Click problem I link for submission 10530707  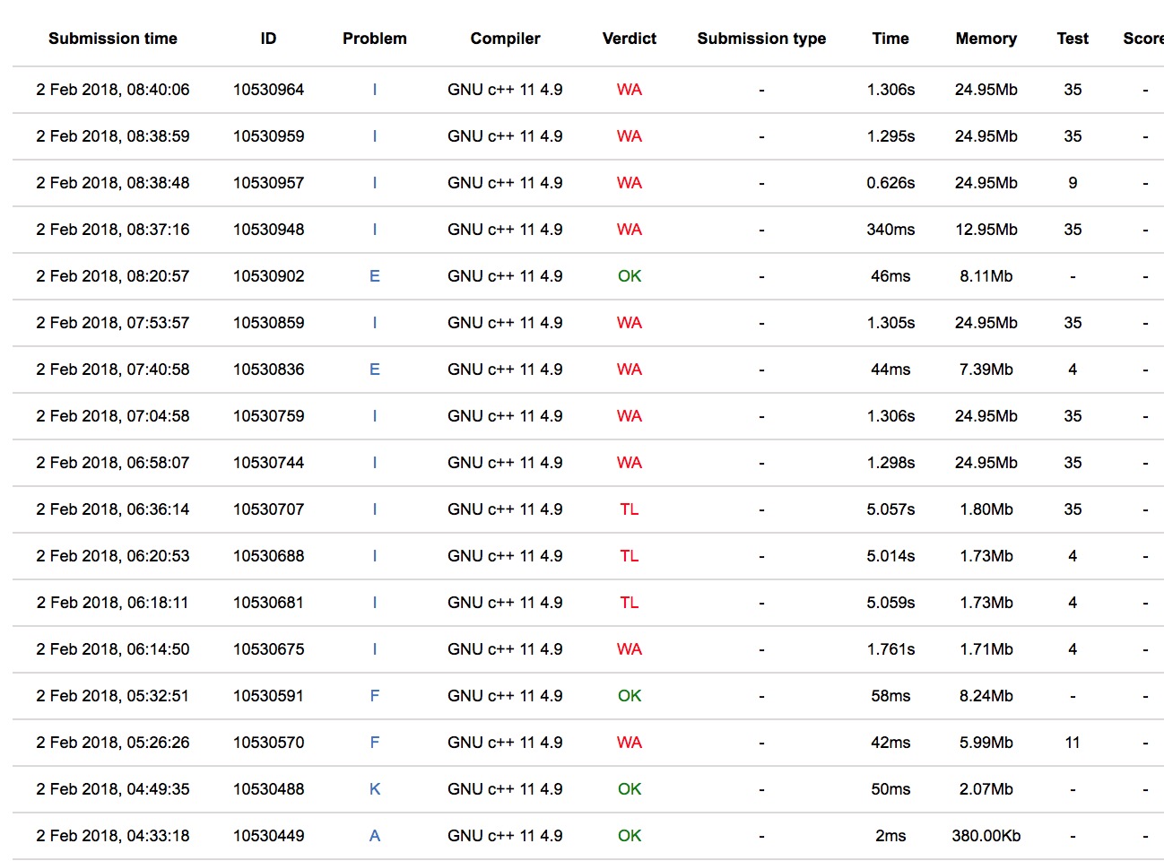tap(375, 509)
